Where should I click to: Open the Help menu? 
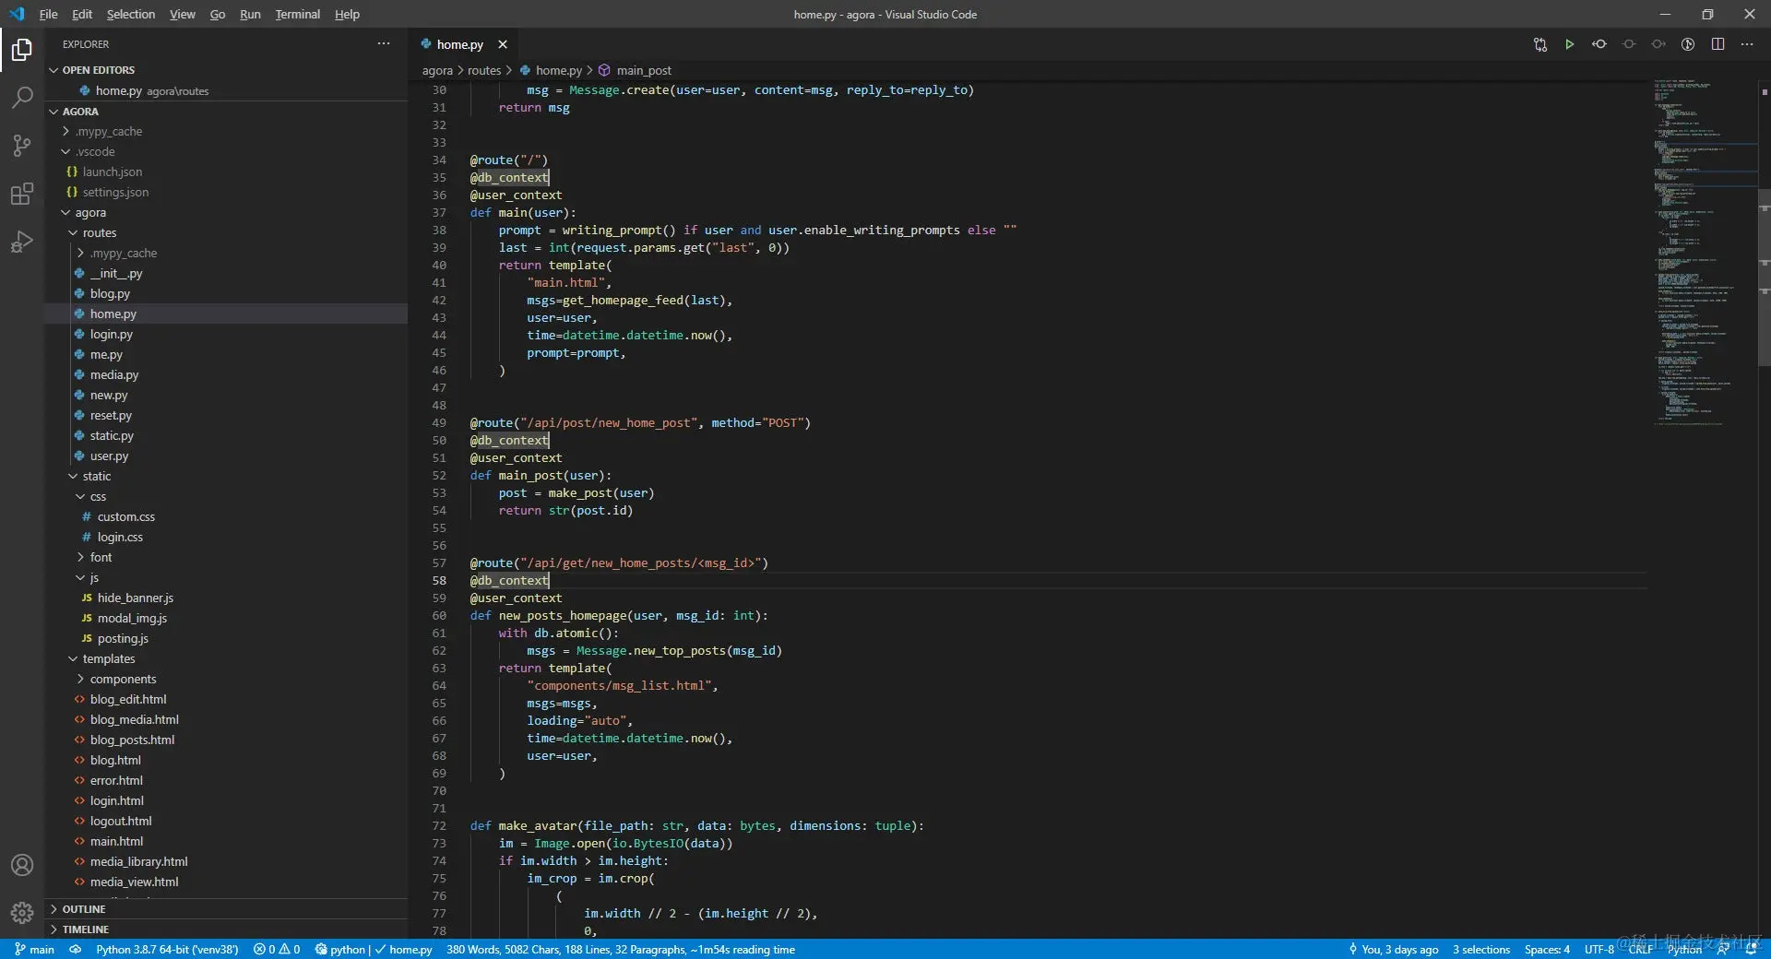(x=347, y=14)
